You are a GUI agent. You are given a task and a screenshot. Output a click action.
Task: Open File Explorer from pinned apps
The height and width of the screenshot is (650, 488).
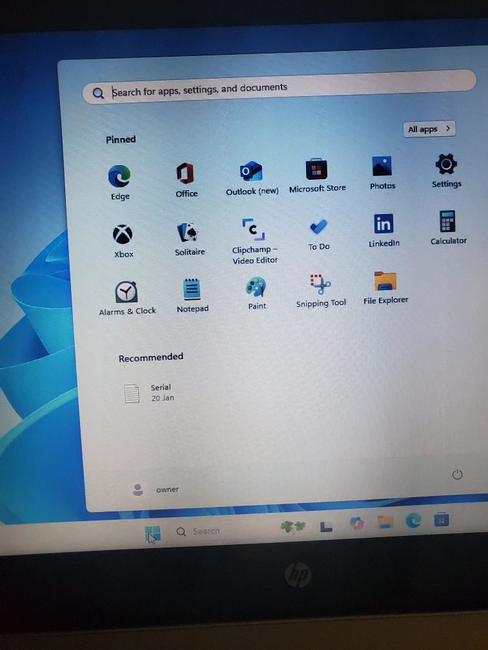click(385, 288)
